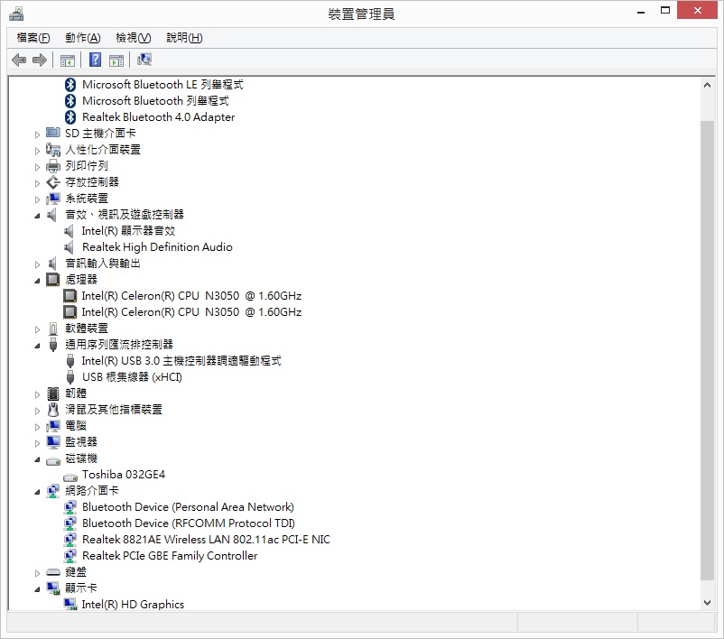Open the 動作(A) menu
The width and height of the screenshot is (724, 639).
point(83,38)
